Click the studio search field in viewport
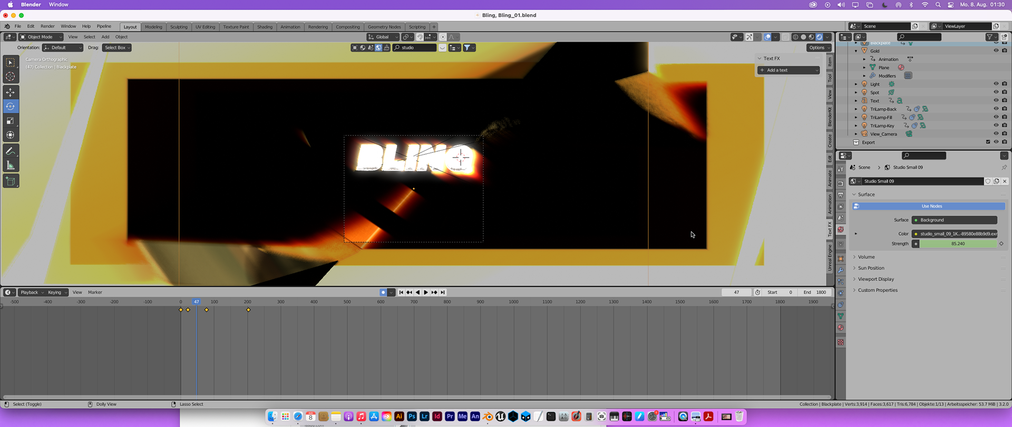 click(x=415, y=47)
